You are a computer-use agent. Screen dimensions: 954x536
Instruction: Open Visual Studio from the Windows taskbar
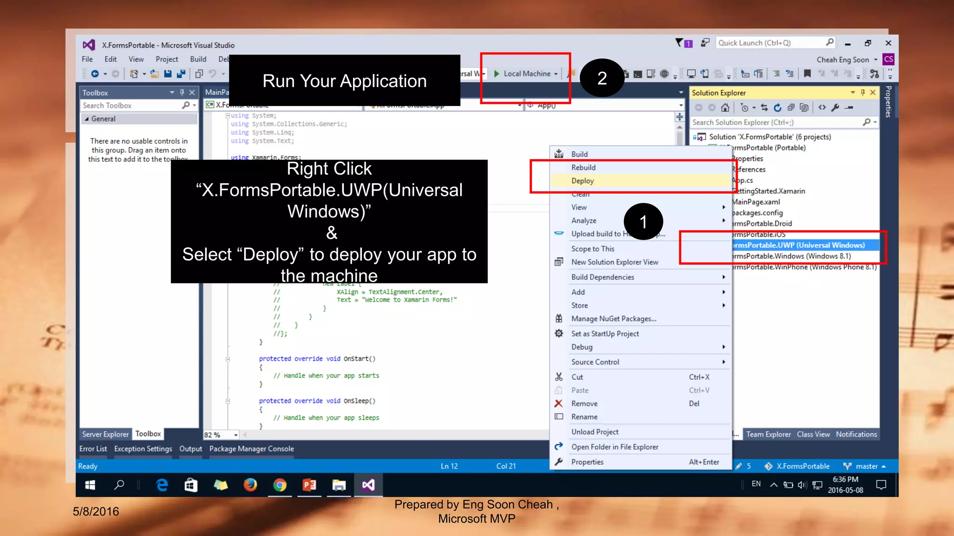point(368,485)
